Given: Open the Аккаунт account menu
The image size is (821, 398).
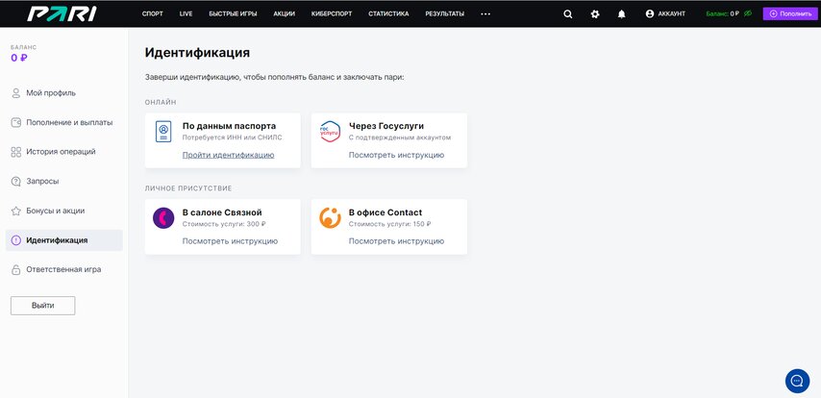Looking at the screenshot, I should [665, 14].
